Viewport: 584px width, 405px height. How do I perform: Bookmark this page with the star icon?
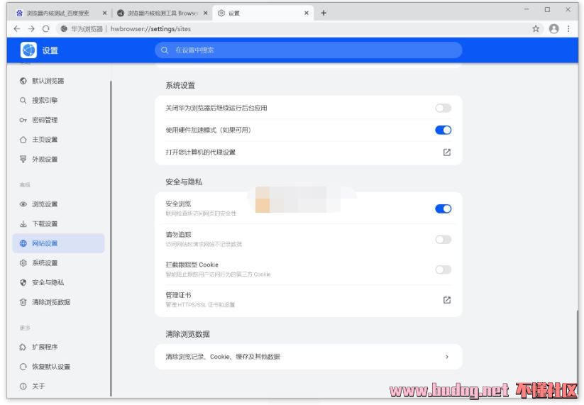(536, 28)
